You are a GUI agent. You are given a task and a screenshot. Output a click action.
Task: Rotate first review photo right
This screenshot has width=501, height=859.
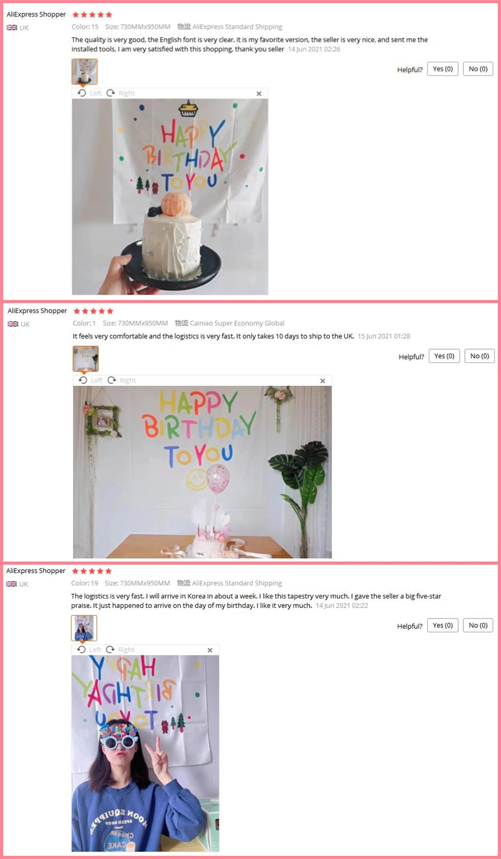coord(120,93)
